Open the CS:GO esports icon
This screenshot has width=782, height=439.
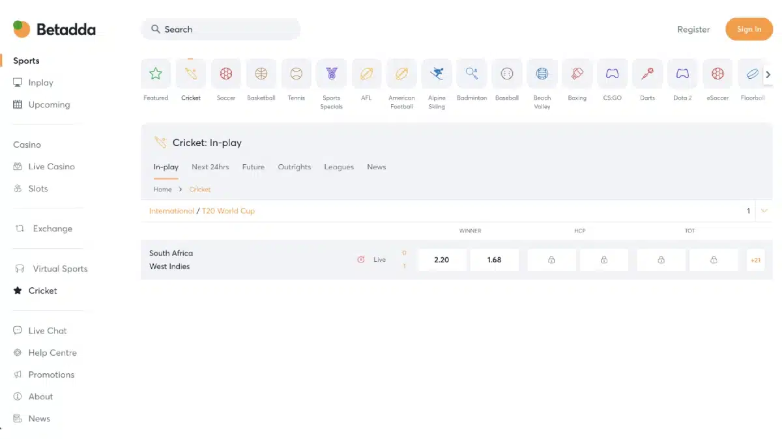coord(612,74)
